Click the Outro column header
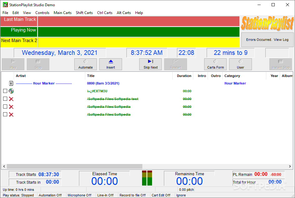 215,76
